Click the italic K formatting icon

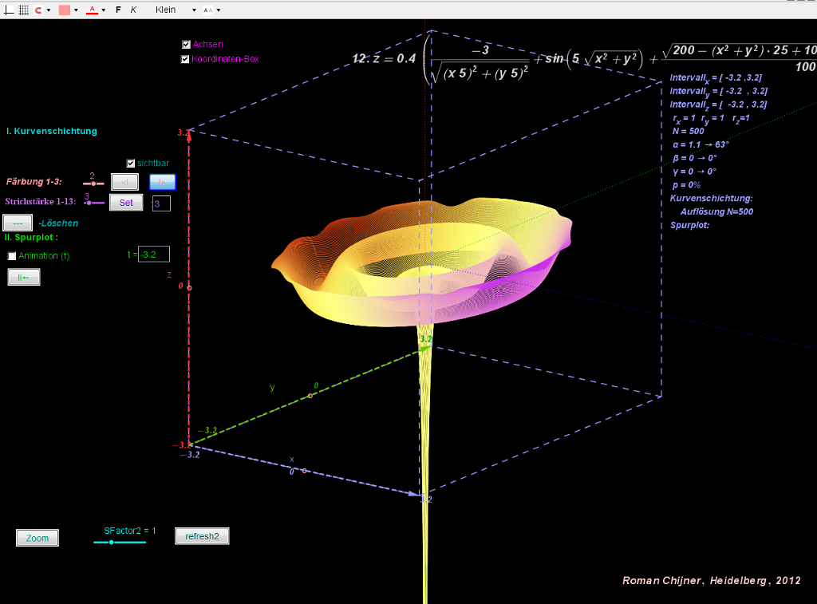(133, 10)
